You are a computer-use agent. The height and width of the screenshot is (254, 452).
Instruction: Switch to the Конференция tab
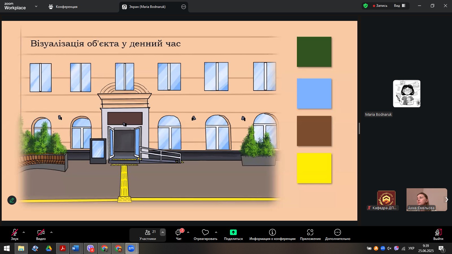point(63,7)
